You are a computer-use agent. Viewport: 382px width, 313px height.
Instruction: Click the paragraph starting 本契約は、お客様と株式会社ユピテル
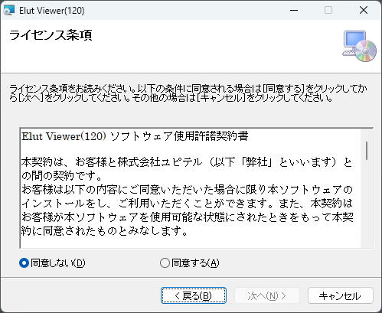click(187, 168)
